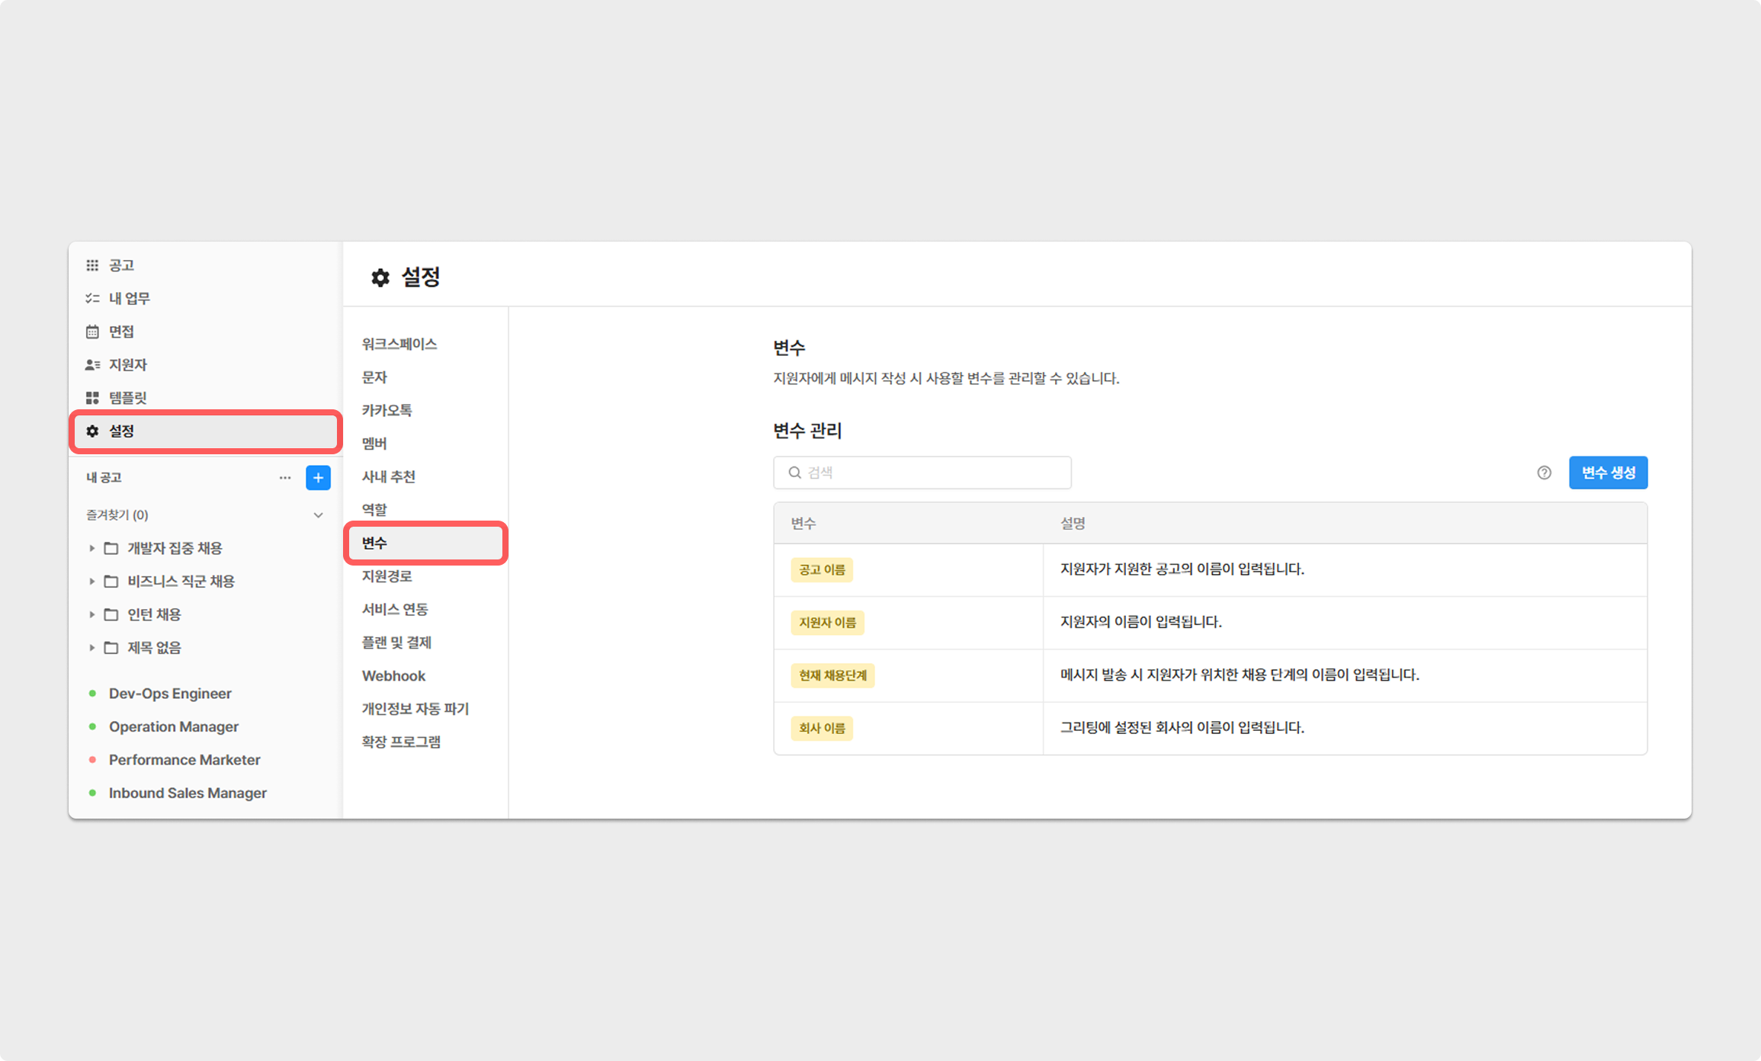Select 카카오톡 in settings menu
The width and height of the screenshot is (1761, 1061).
tap(387, 410)
